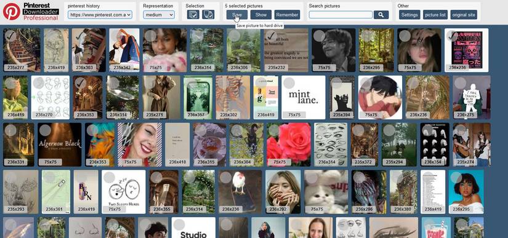This screenshot has width=508, height=238.
Task: Click the Save button
Action: [x=237, y=15]
